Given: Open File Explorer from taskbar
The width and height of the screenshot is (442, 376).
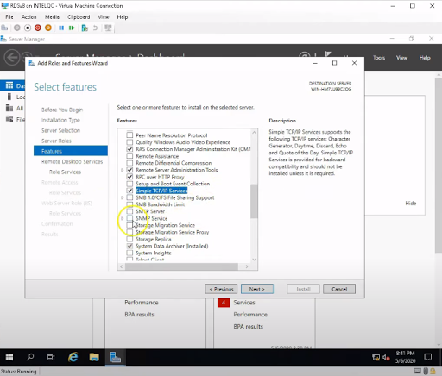Looking at the screenshot, I should click(94, 357).
